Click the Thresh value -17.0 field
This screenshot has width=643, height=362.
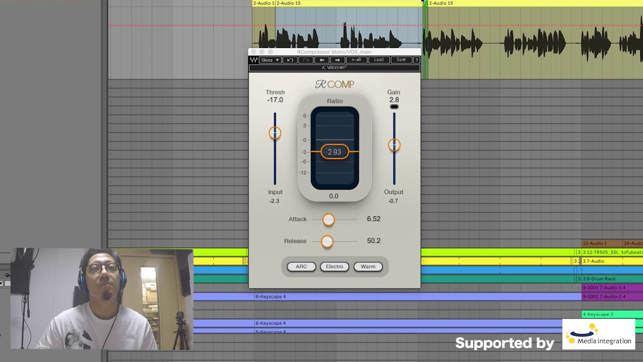[x=275, y=100]
